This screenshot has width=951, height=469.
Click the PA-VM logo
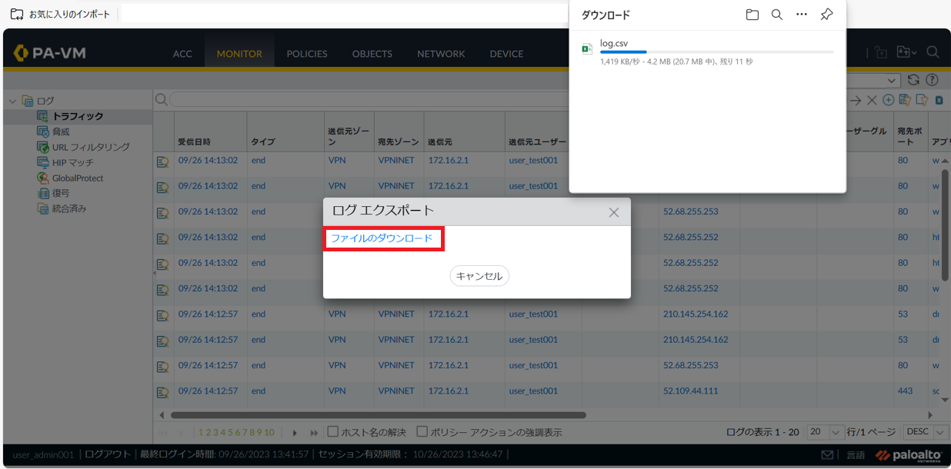(50, 53)
